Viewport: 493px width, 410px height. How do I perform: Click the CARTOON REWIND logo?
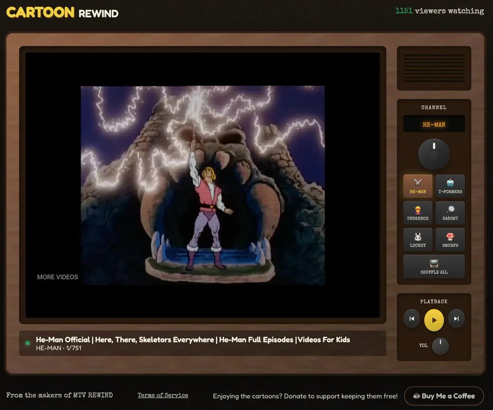(62, 12)
